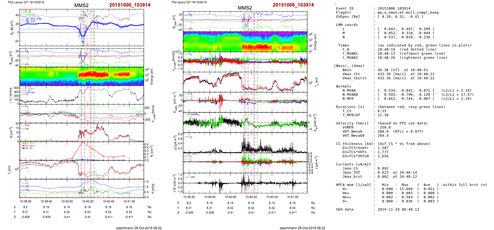
Task: Click the 'CS thickness [km]' heading
Action: [x=354, y=144]
